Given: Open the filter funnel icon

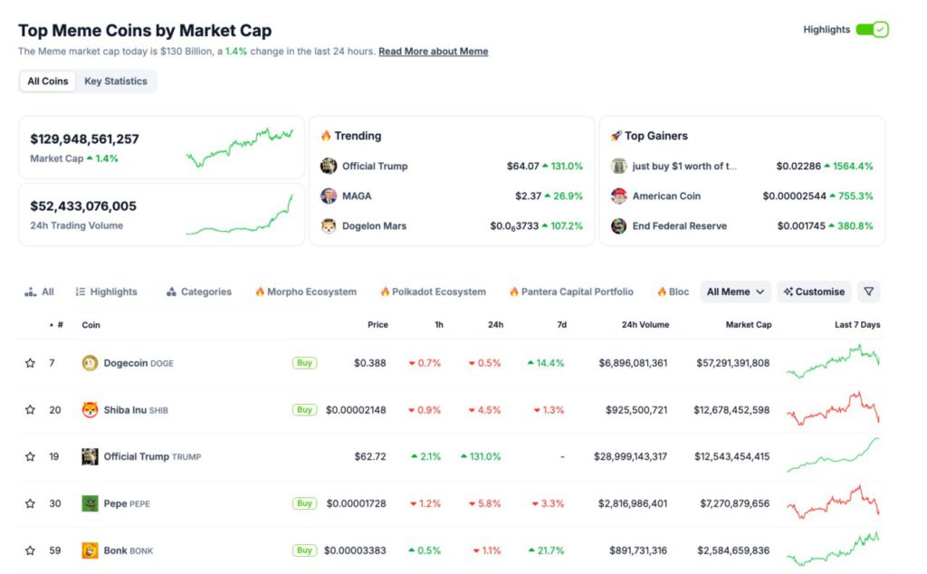Looking at the screenshot, I should coord(868,292).
